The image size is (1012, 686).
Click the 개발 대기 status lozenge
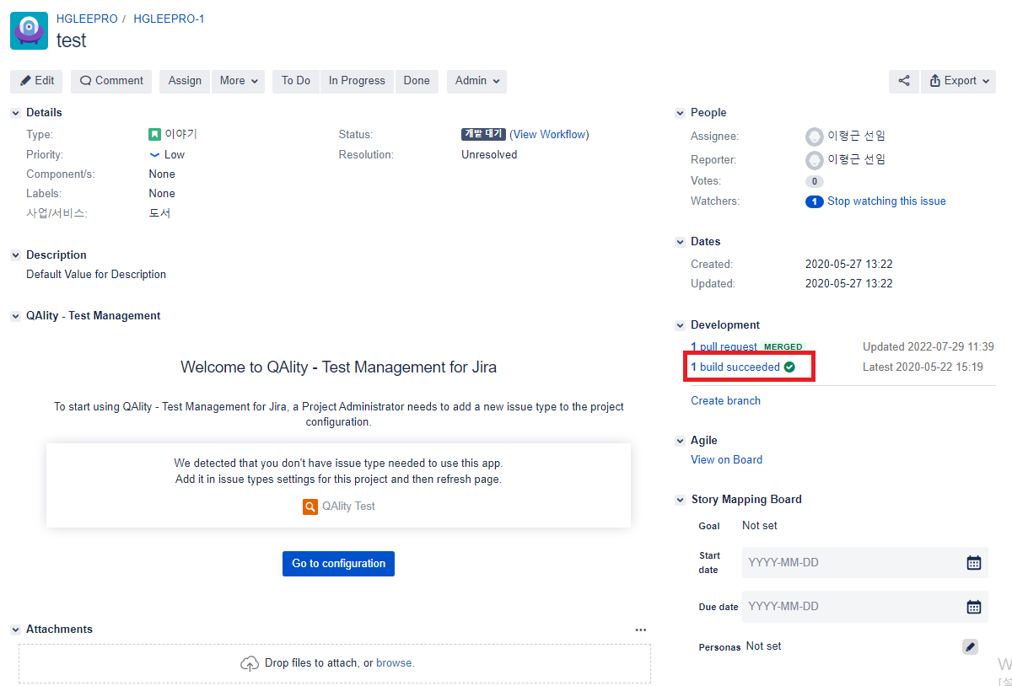483,134
